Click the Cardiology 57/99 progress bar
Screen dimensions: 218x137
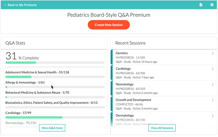pyautogui.click(x=55, y=117)
